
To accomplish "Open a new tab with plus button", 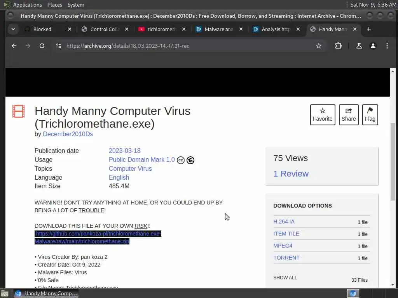I will tap(369, 29).
